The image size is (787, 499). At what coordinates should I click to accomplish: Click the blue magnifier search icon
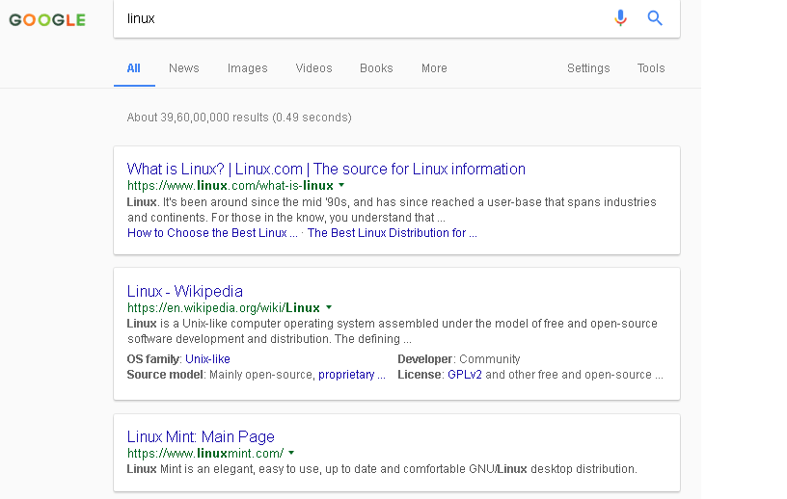tap(655, 18)
